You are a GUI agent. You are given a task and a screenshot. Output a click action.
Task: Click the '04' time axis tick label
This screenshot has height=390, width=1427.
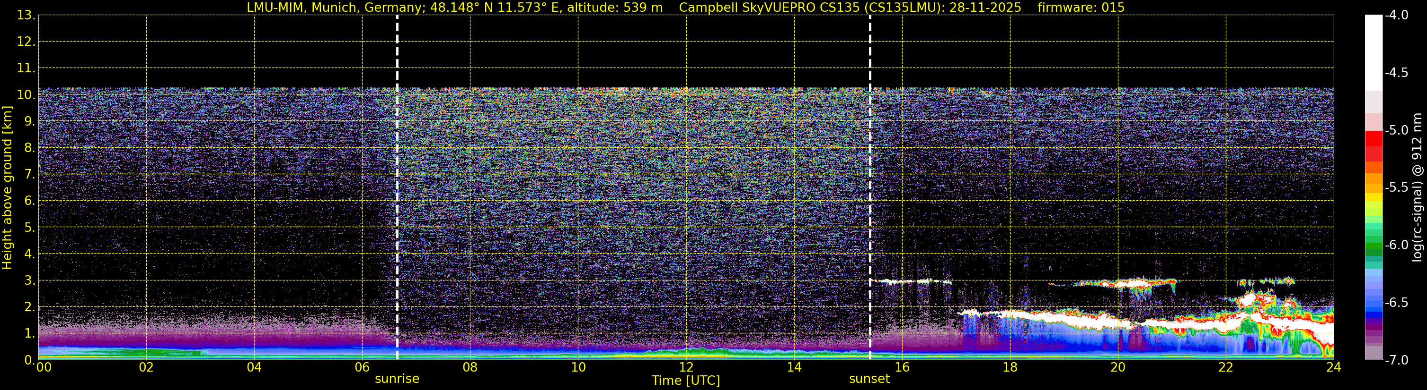click(254, 367)
